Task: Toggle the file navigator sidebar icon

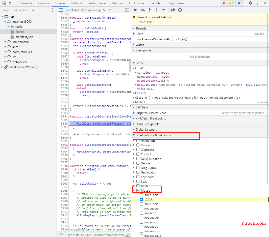Action: click(x=61, y=10)
